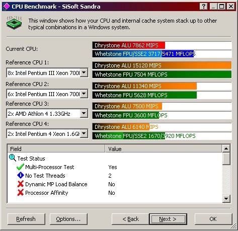Click the list scrollbar thumb
Image resolution: width=238 pixels, height=231 pixels.
click(x=226, y=159)
